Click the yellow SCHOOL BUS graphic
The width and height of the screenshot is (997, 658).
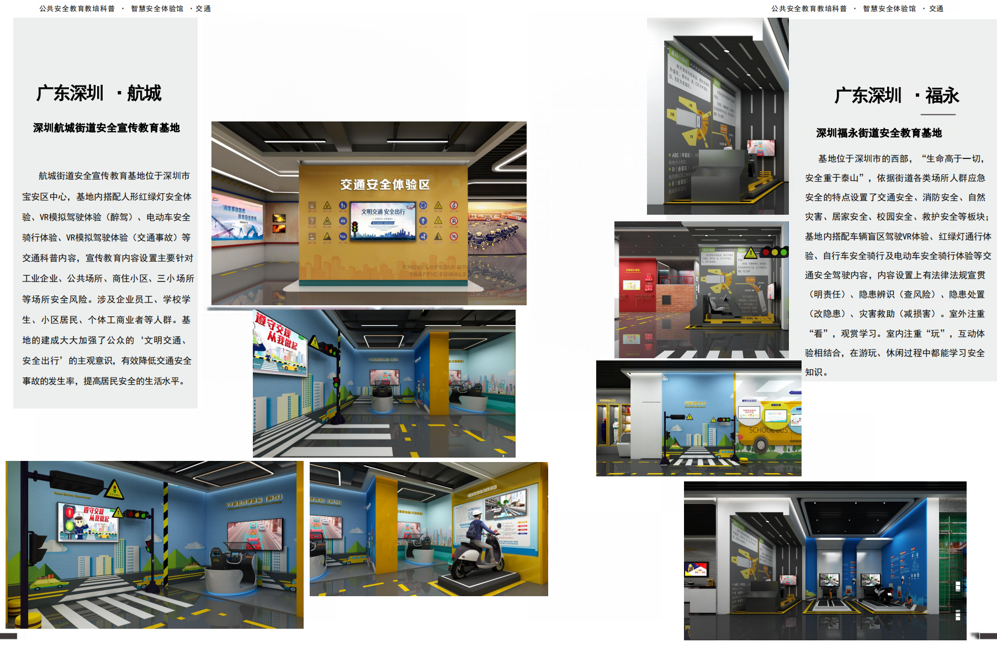[768, 426]
